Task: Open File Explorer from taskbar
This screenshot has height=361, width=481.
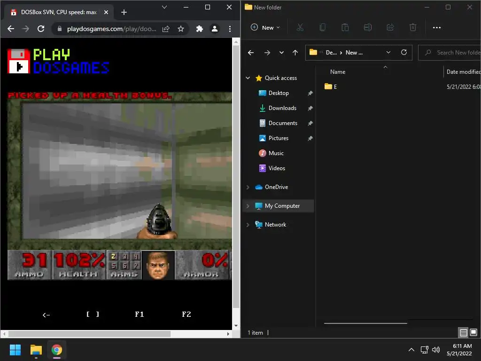Action: tap(36, 350)
